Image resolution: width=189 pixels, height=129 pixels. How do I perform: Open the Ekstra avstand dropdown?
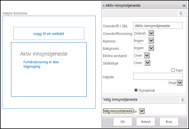[x=141, y=55]
